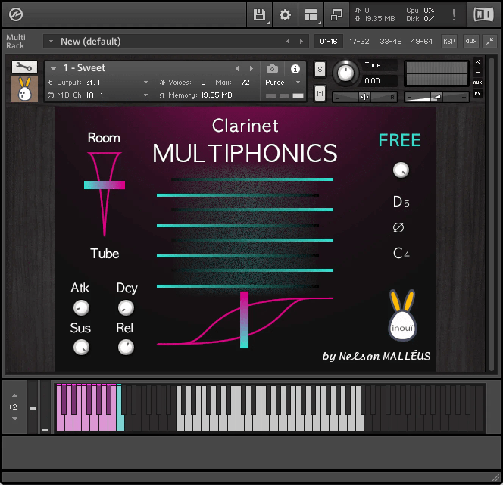Adjust the Room/Tube slider handle

[104, 185]
